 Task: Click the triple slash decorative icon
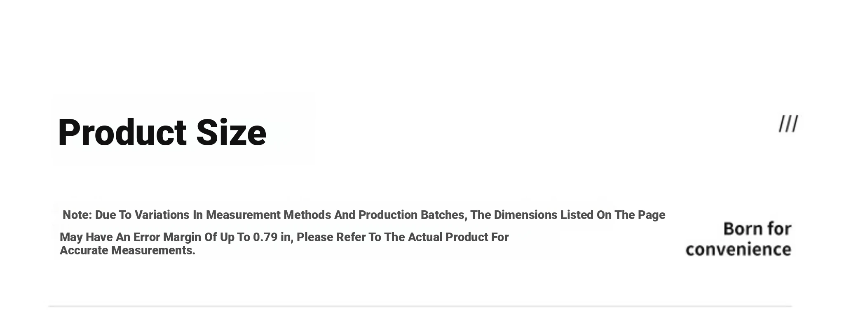pyautogui.click(x=788, y=124)
